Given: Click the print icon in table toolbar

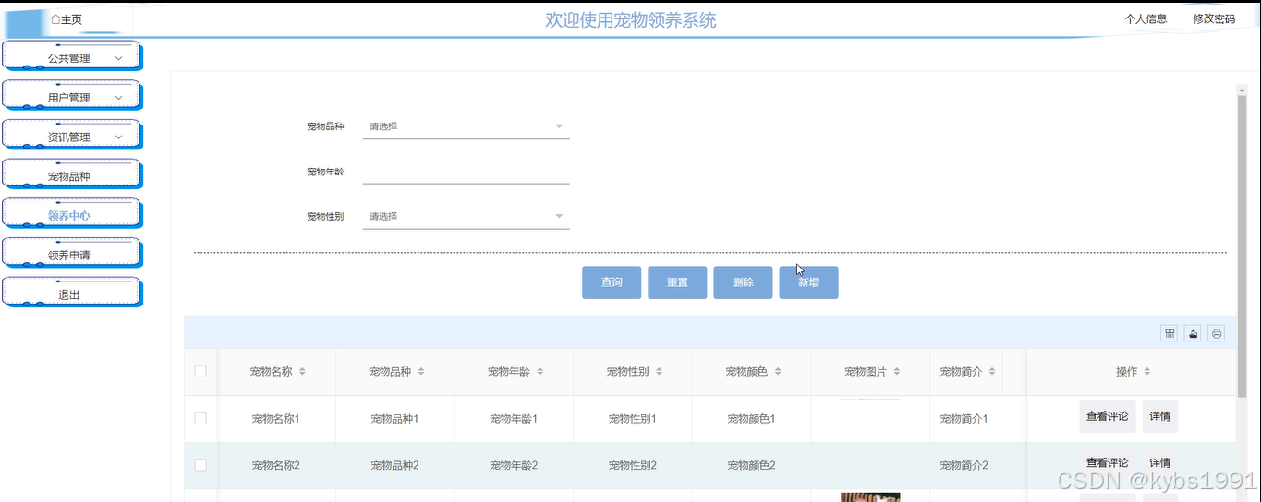Looking at the screenshot, I should (1217, 333).
